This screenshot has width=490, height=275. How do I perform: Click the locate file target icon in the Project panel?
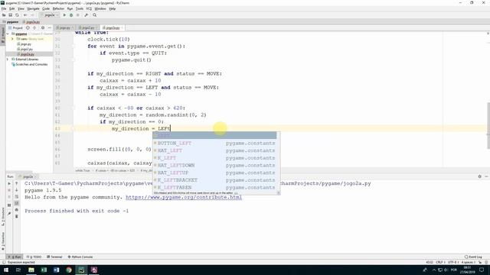pyautogui.click(x=28, y=27)
